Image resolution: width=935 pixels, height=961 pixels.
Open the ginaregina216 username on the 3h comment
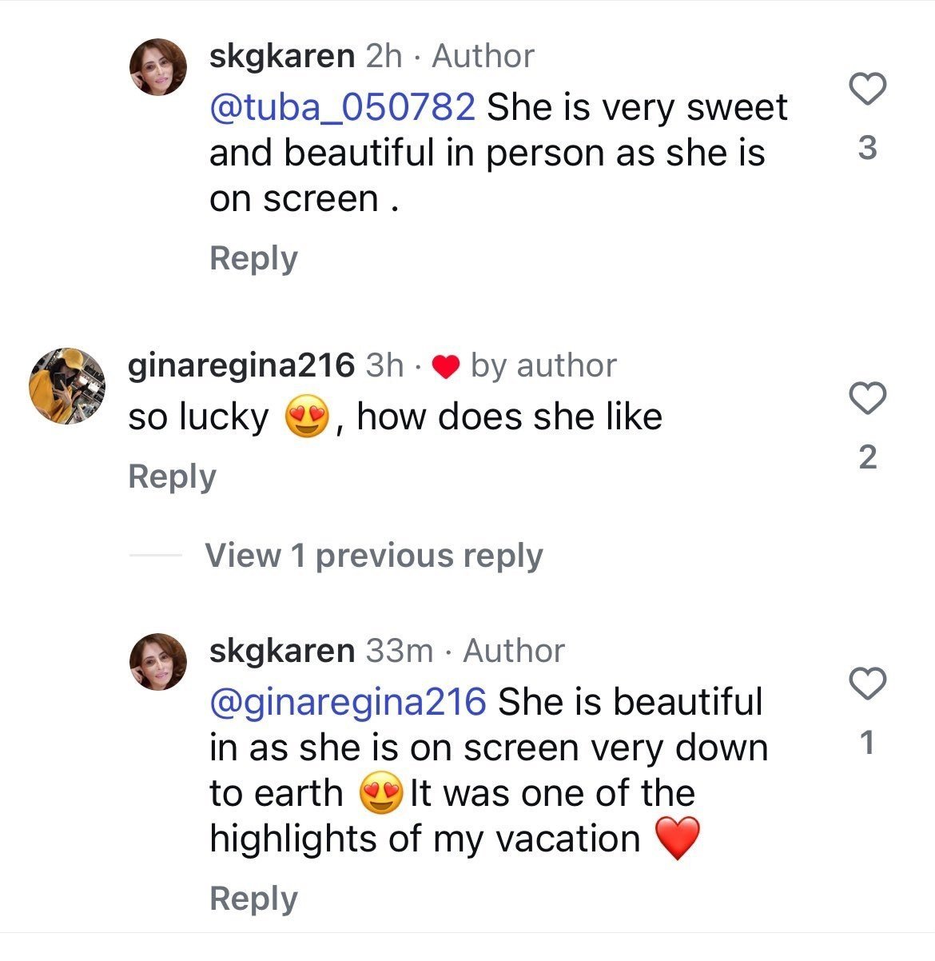[241, 365]
